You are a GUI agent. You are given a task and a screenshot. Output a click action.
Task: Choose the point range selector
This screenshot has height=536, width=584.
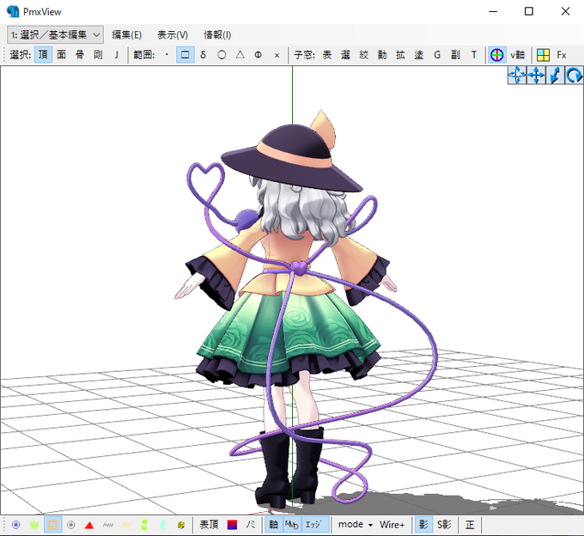pyautogui.click(x=167, y=55)
